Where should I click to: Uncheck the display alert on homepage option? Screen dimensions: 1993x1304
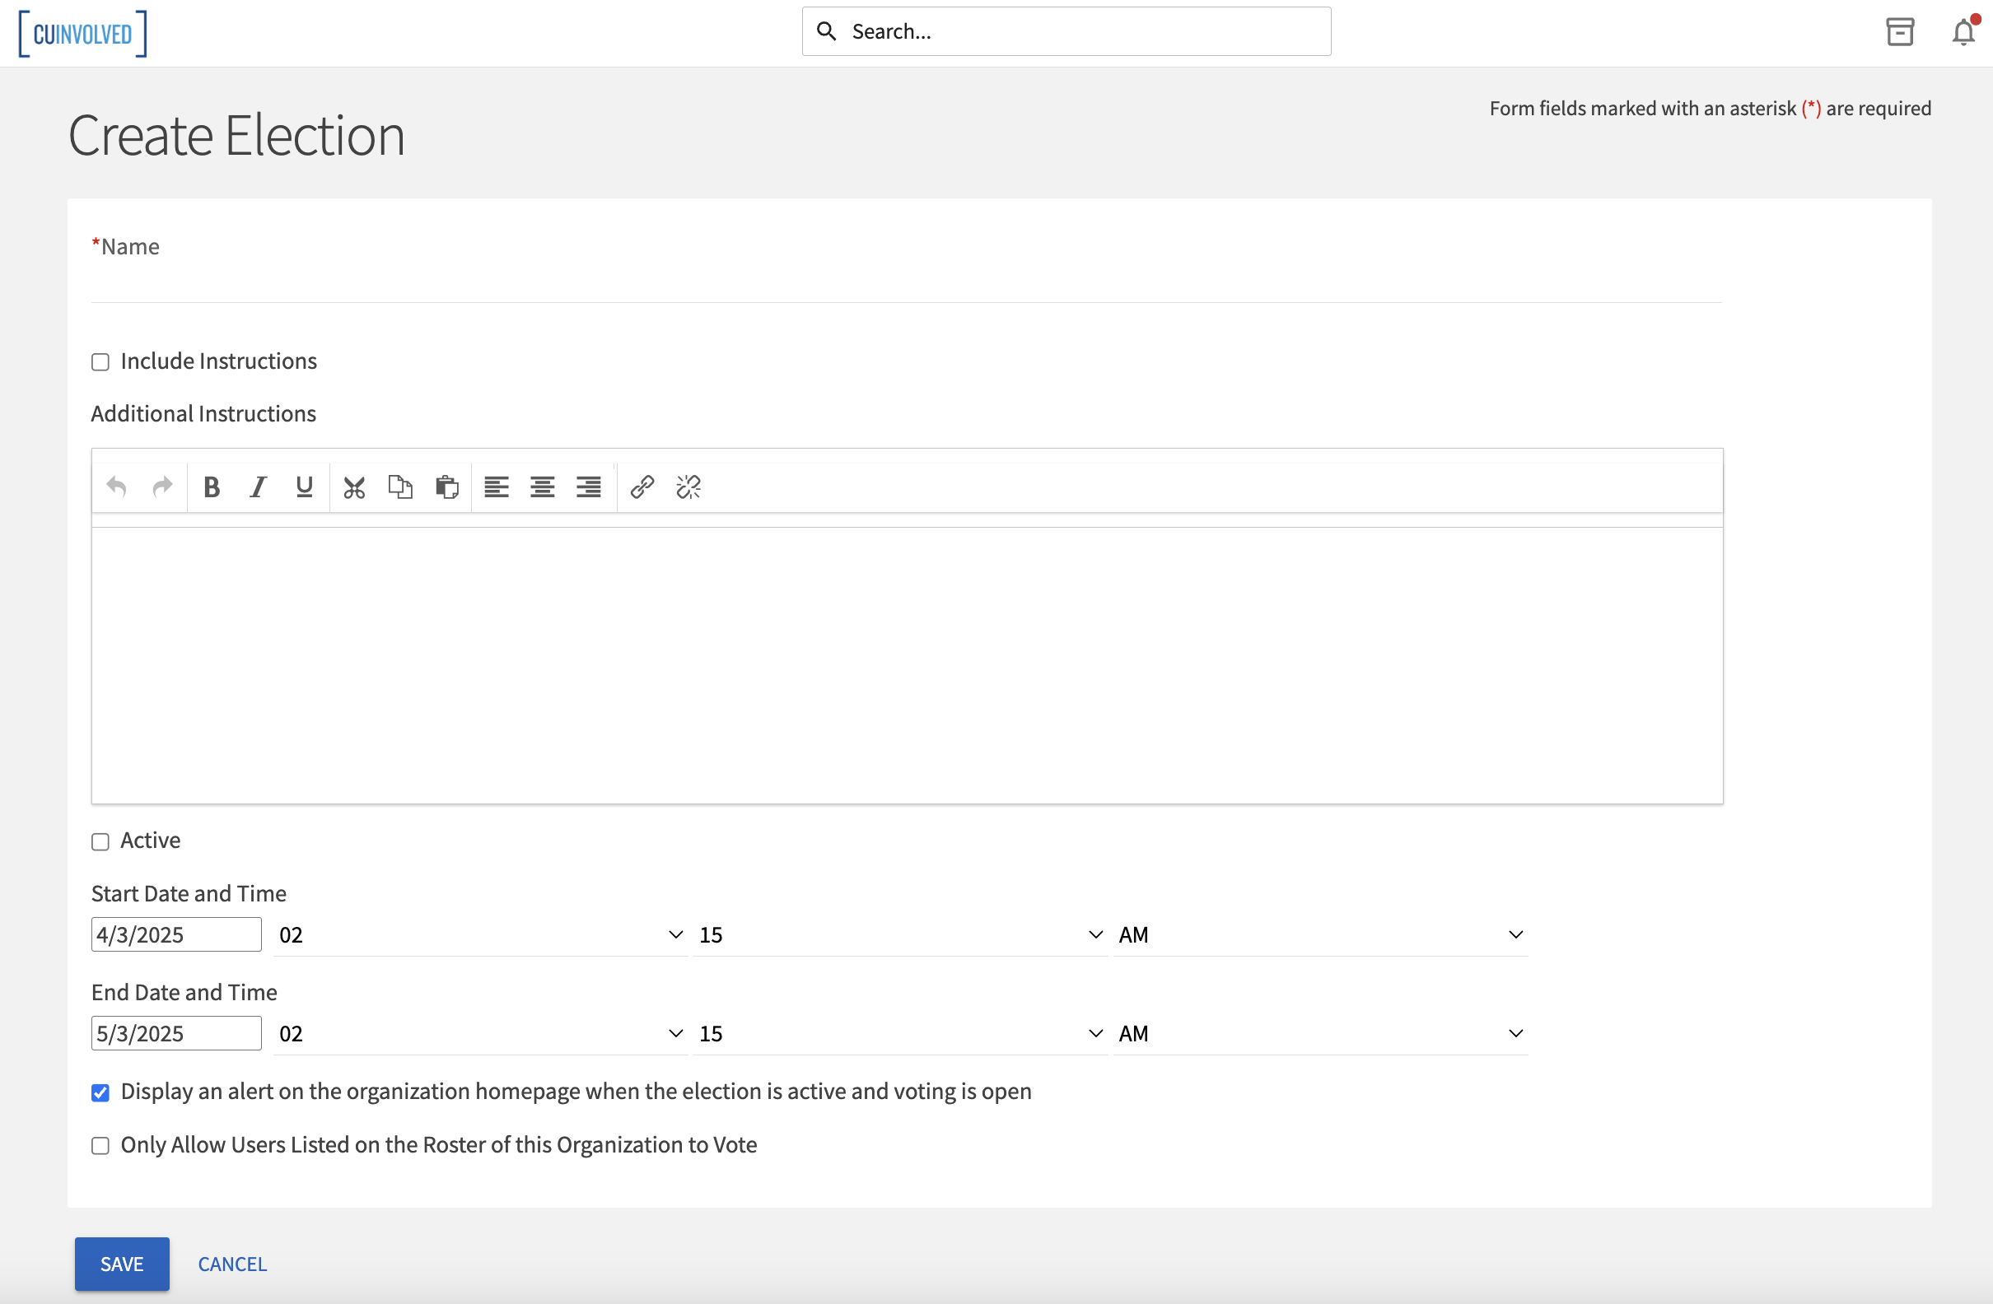point(100,1093)
